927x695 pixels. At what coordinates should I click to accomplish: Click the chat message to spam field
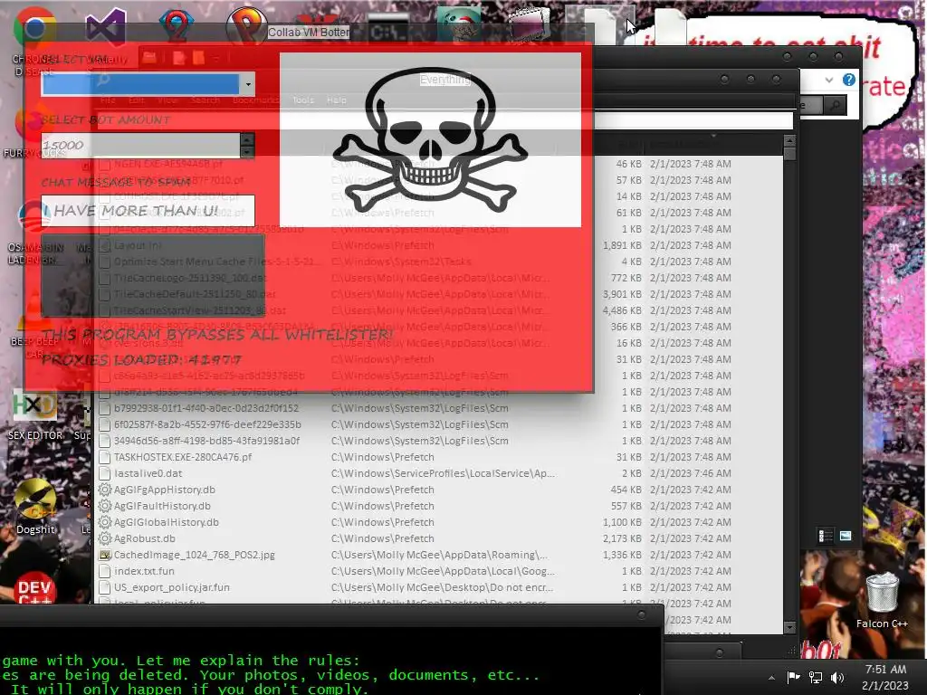[x=148, y=211]
